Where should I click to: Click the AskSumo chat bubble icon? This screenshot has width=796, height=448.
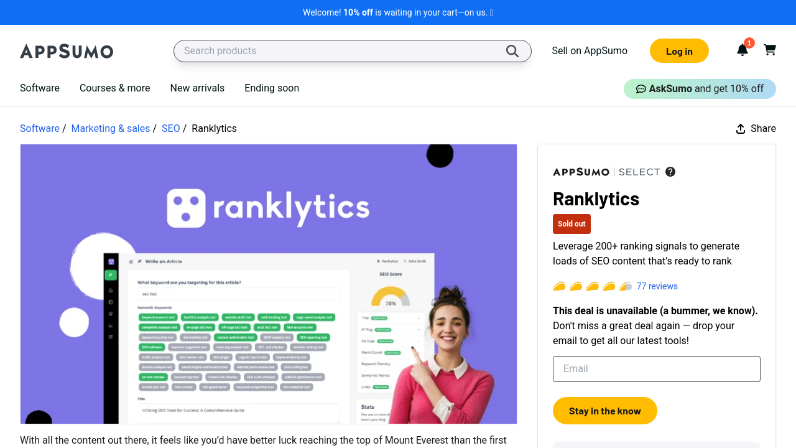[641, 89]
